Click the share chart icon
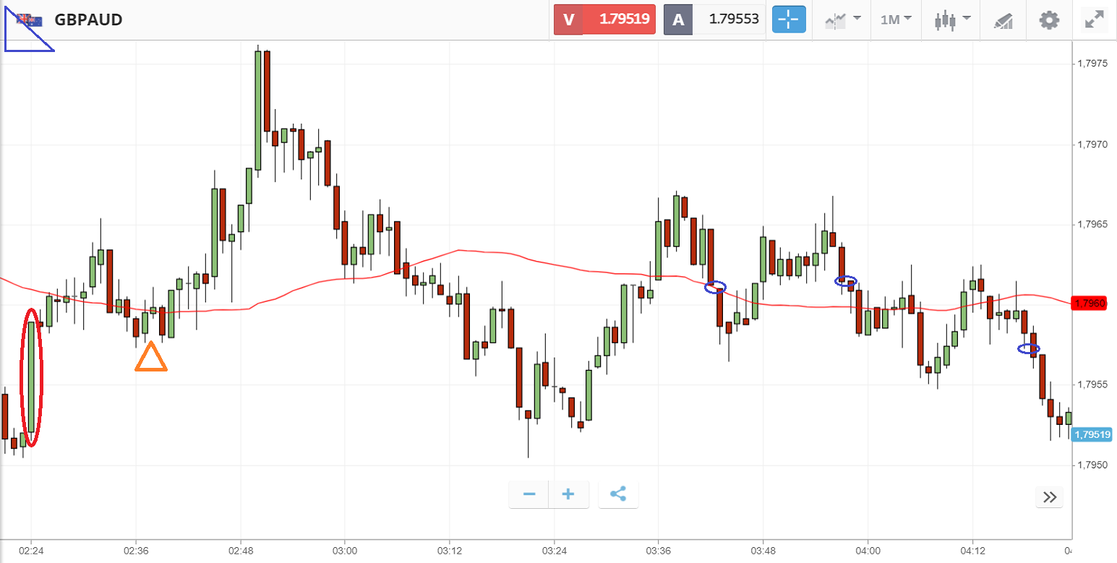This screenshot has height=563, width=1117. click(x=618, y=494)
